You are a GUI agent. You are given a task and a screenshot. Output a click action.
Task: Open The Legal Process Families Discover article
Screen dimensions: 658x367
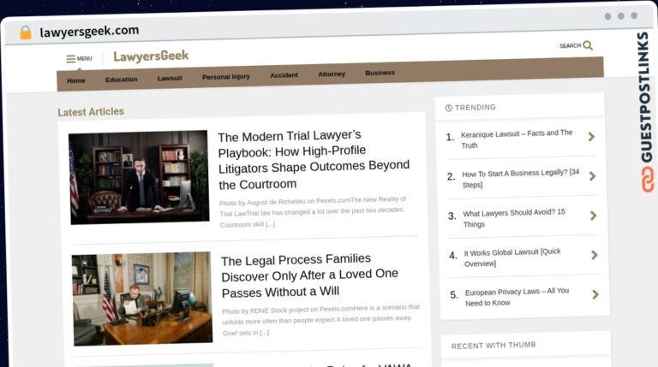(x=309, y=275)
